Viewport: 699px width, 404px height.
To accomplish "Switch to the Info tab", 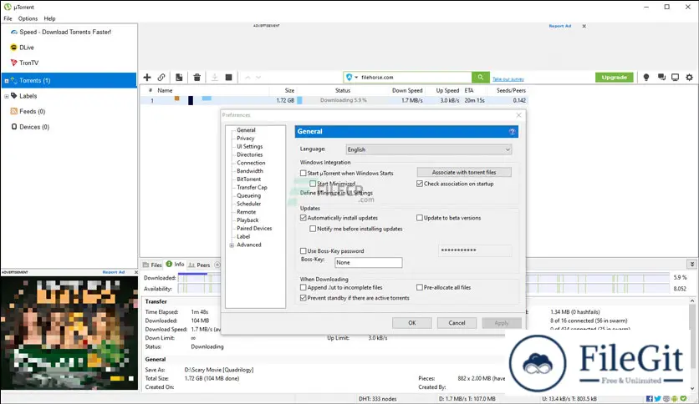I will [176, 265].
